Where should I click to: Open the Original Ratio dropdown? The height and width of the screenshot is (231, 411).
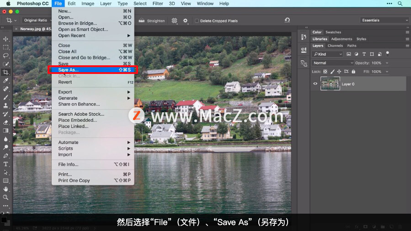click(x=37, y=20)
